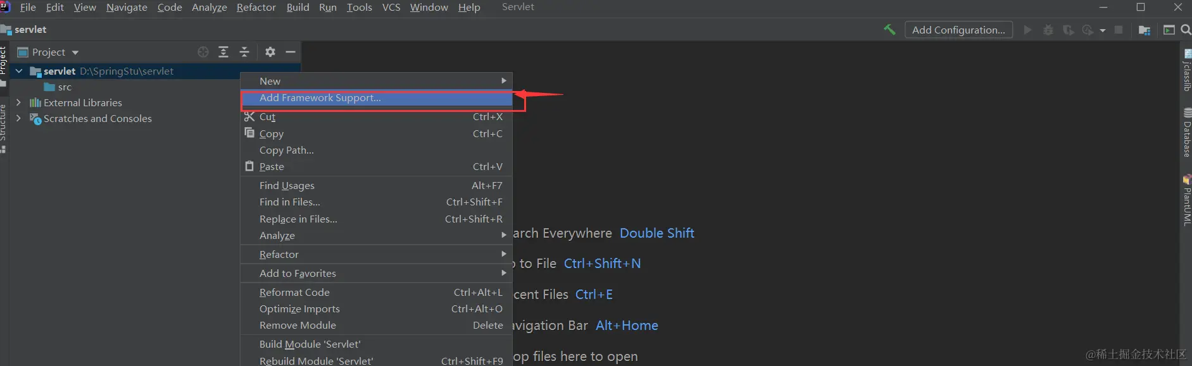Open the Help menu

(469, 7)
